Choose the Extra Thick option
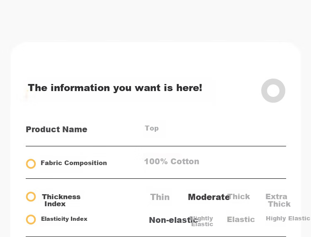 tap(278, 200)
